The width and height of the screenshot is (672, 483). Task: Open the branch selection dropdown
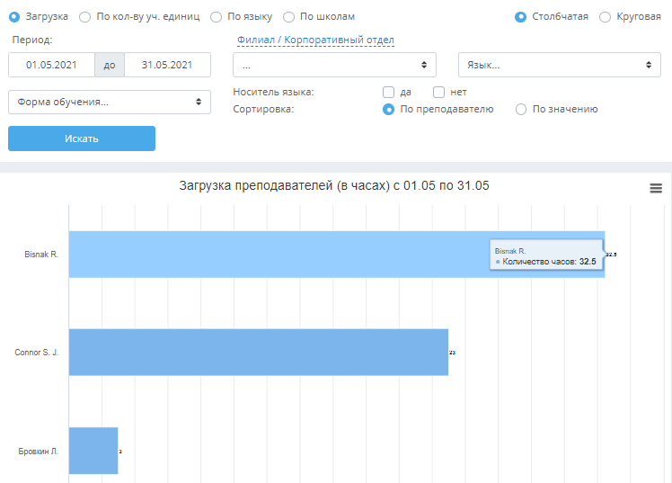(334, 65)
